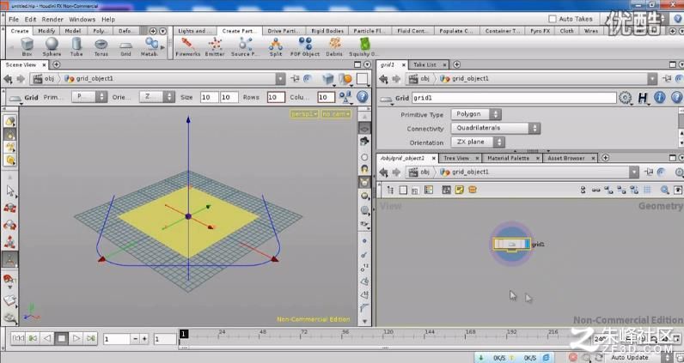Open the Primitive Type dropdown

pyautogui.click(x=476, y=114)
